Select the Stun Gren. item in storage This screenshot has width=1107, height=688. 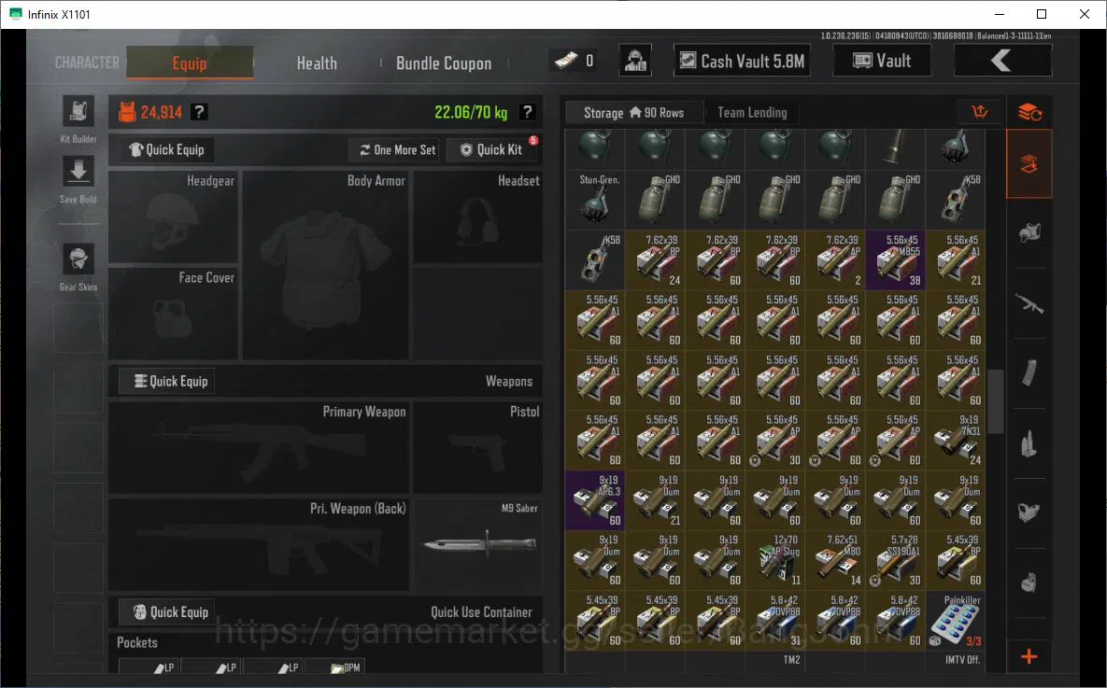coord(595,200)
